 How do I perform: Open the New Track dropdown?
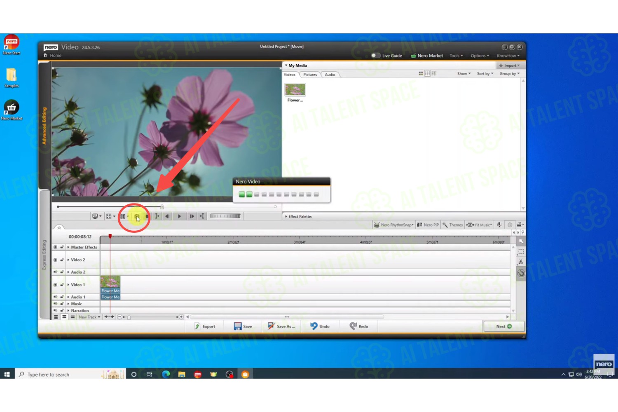coord(89,317)
